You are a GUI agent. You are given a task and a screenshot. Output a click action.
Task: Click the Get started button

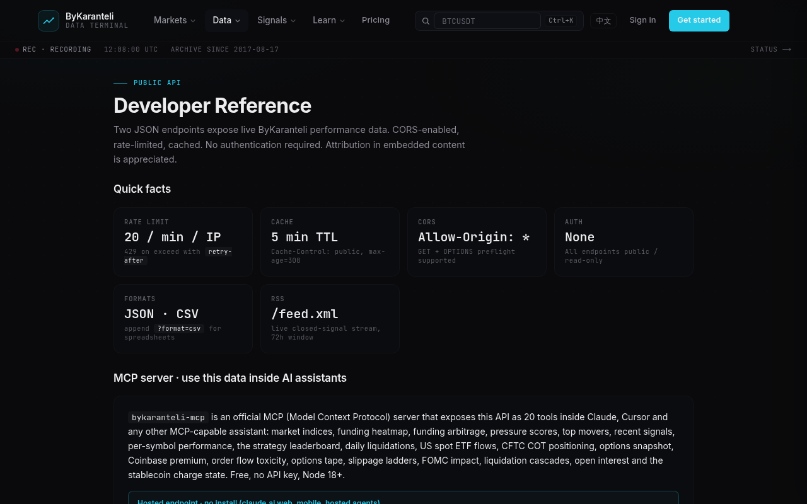coord(699,21)
